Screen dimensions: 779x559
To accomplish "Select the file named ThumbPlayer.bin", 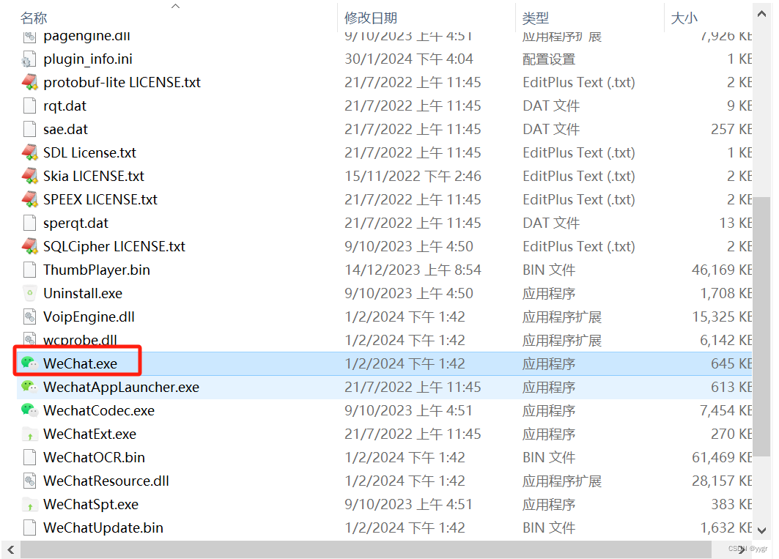I will point(97,270).
